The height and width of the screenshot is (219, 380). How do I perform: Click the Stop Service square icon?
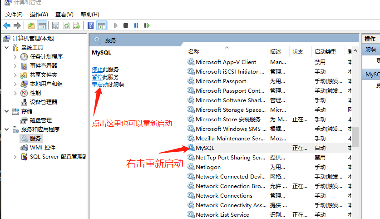coord(126,25)
